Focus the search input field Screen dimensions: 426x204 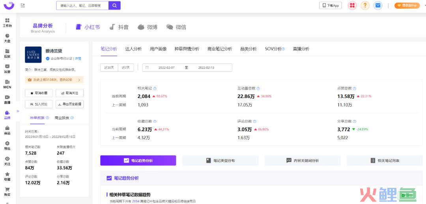[x=82, y=6]
